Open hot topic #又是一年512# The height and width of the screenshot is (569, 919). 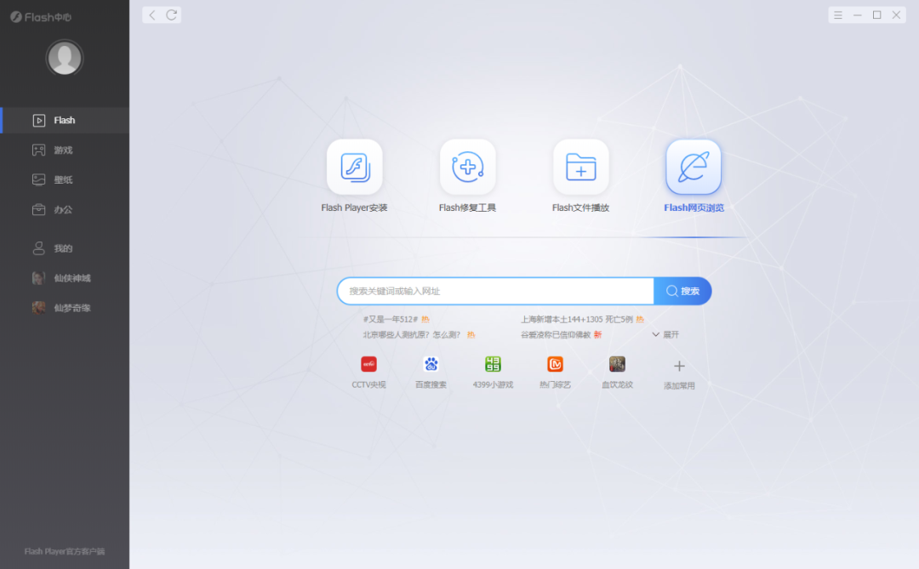(x=391, y=319)
